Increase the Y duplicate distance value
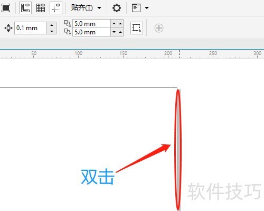This screenshot has width=264, height=211. pyautogui.click(x=120, y=32)
